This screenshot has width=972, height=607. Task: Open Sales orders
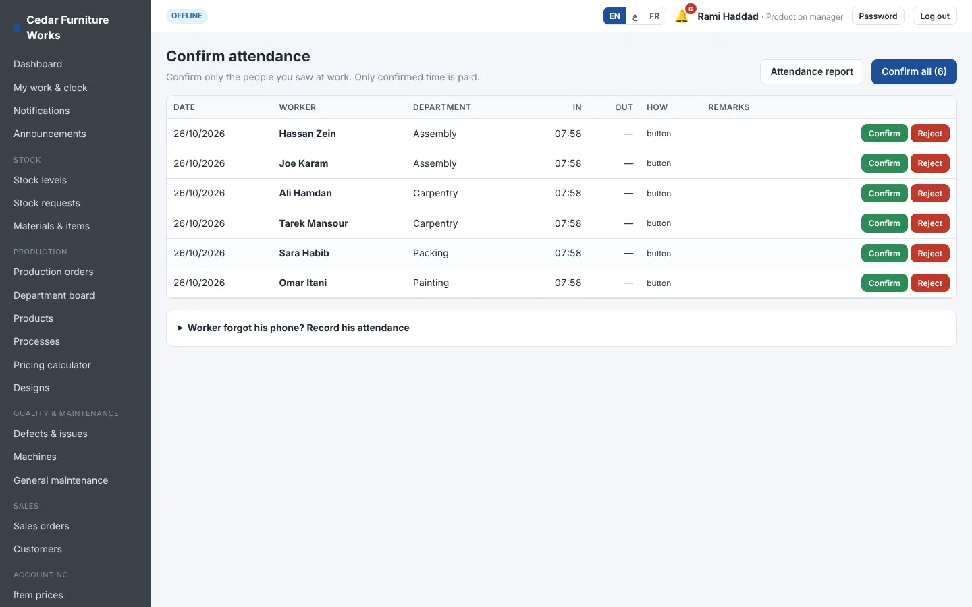[x=76, y=526]
